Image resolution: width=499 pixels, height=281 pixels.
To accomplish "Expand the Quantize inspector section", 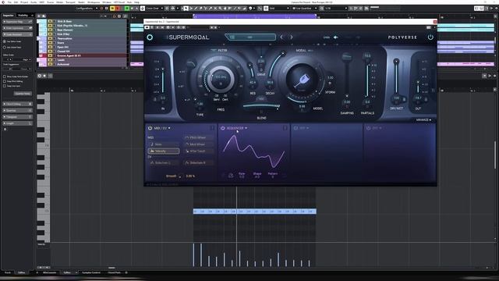I will [17, 110].
